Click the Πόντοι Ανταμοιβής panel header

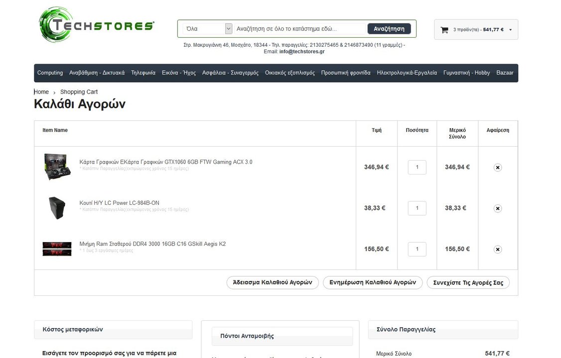(x=282, y=336)
